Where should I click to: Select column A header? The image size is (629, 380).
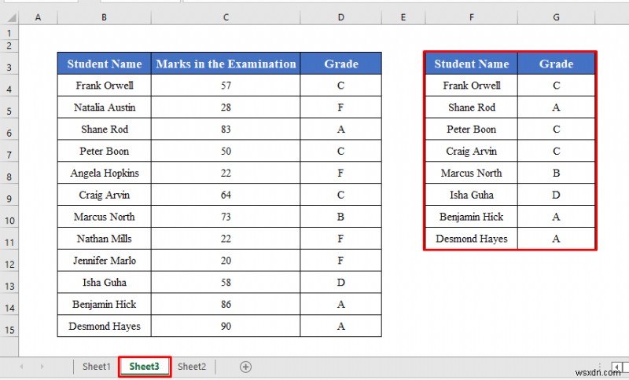(38, 17)
